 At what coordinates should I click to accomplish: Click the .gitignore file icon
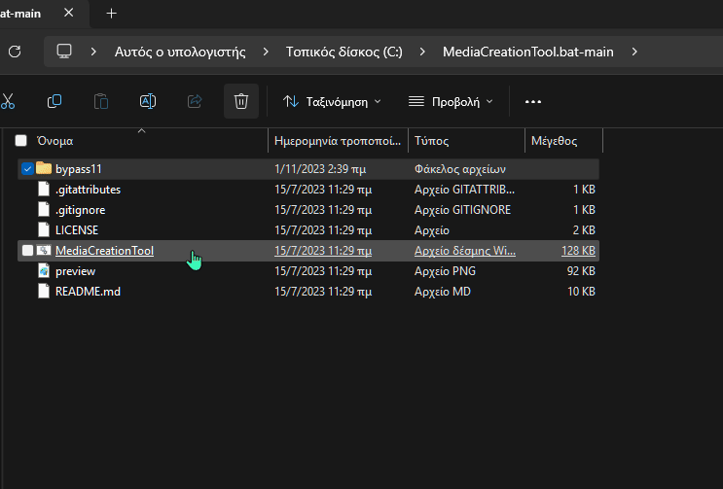(x=44, y=209)
